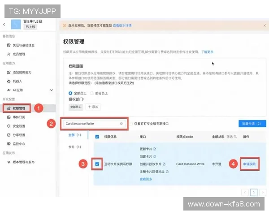Screen dimensions: 269x215
Task: Open the 筛选 status filter
Action: [x=231, y=137]
